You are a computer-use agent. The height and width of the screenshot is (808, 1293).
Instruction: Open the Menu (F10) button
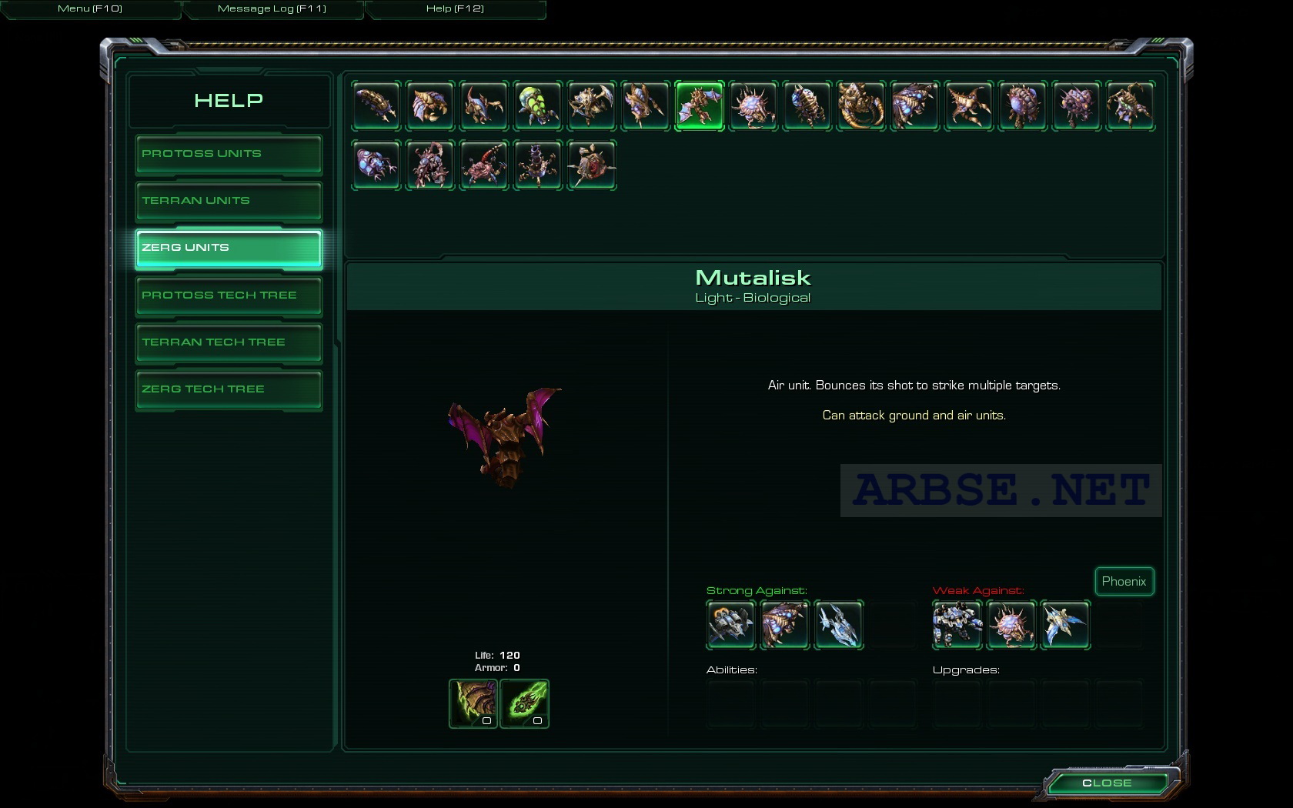90,8
